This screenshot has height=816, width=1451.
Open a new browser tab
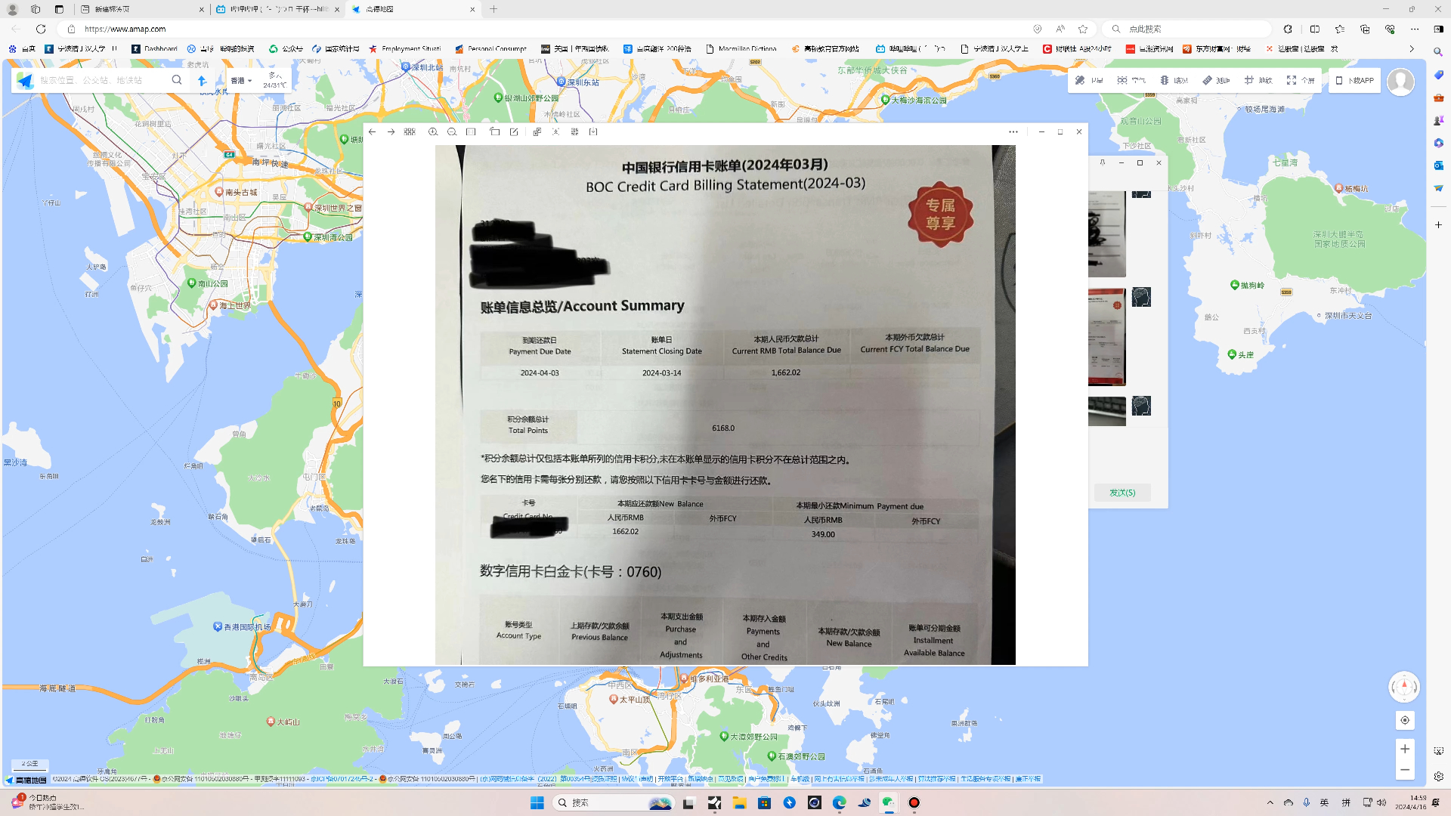pyautogui.click(x=493, y=9)
